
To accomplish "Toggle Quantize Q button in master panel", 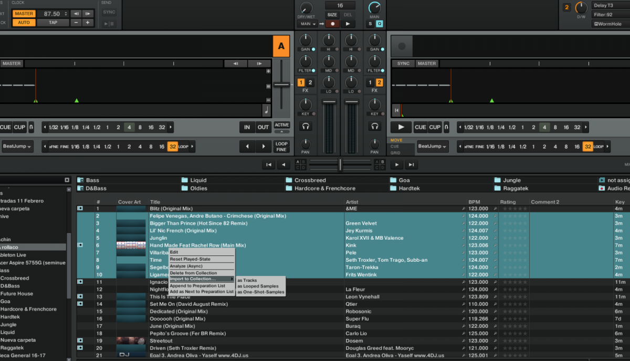I will 379,24.
